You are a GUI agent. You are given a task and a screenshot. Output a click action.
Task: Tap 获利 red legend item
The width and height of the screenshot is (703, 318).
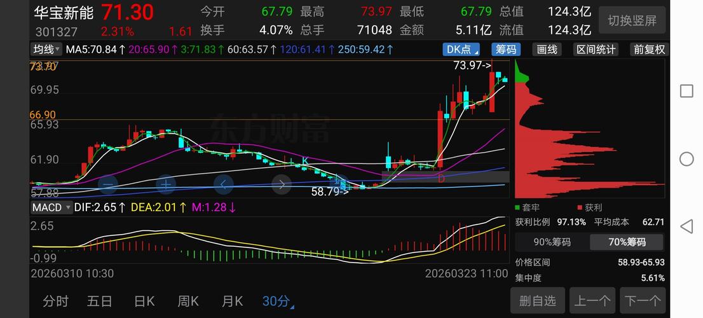click(589, 208)
